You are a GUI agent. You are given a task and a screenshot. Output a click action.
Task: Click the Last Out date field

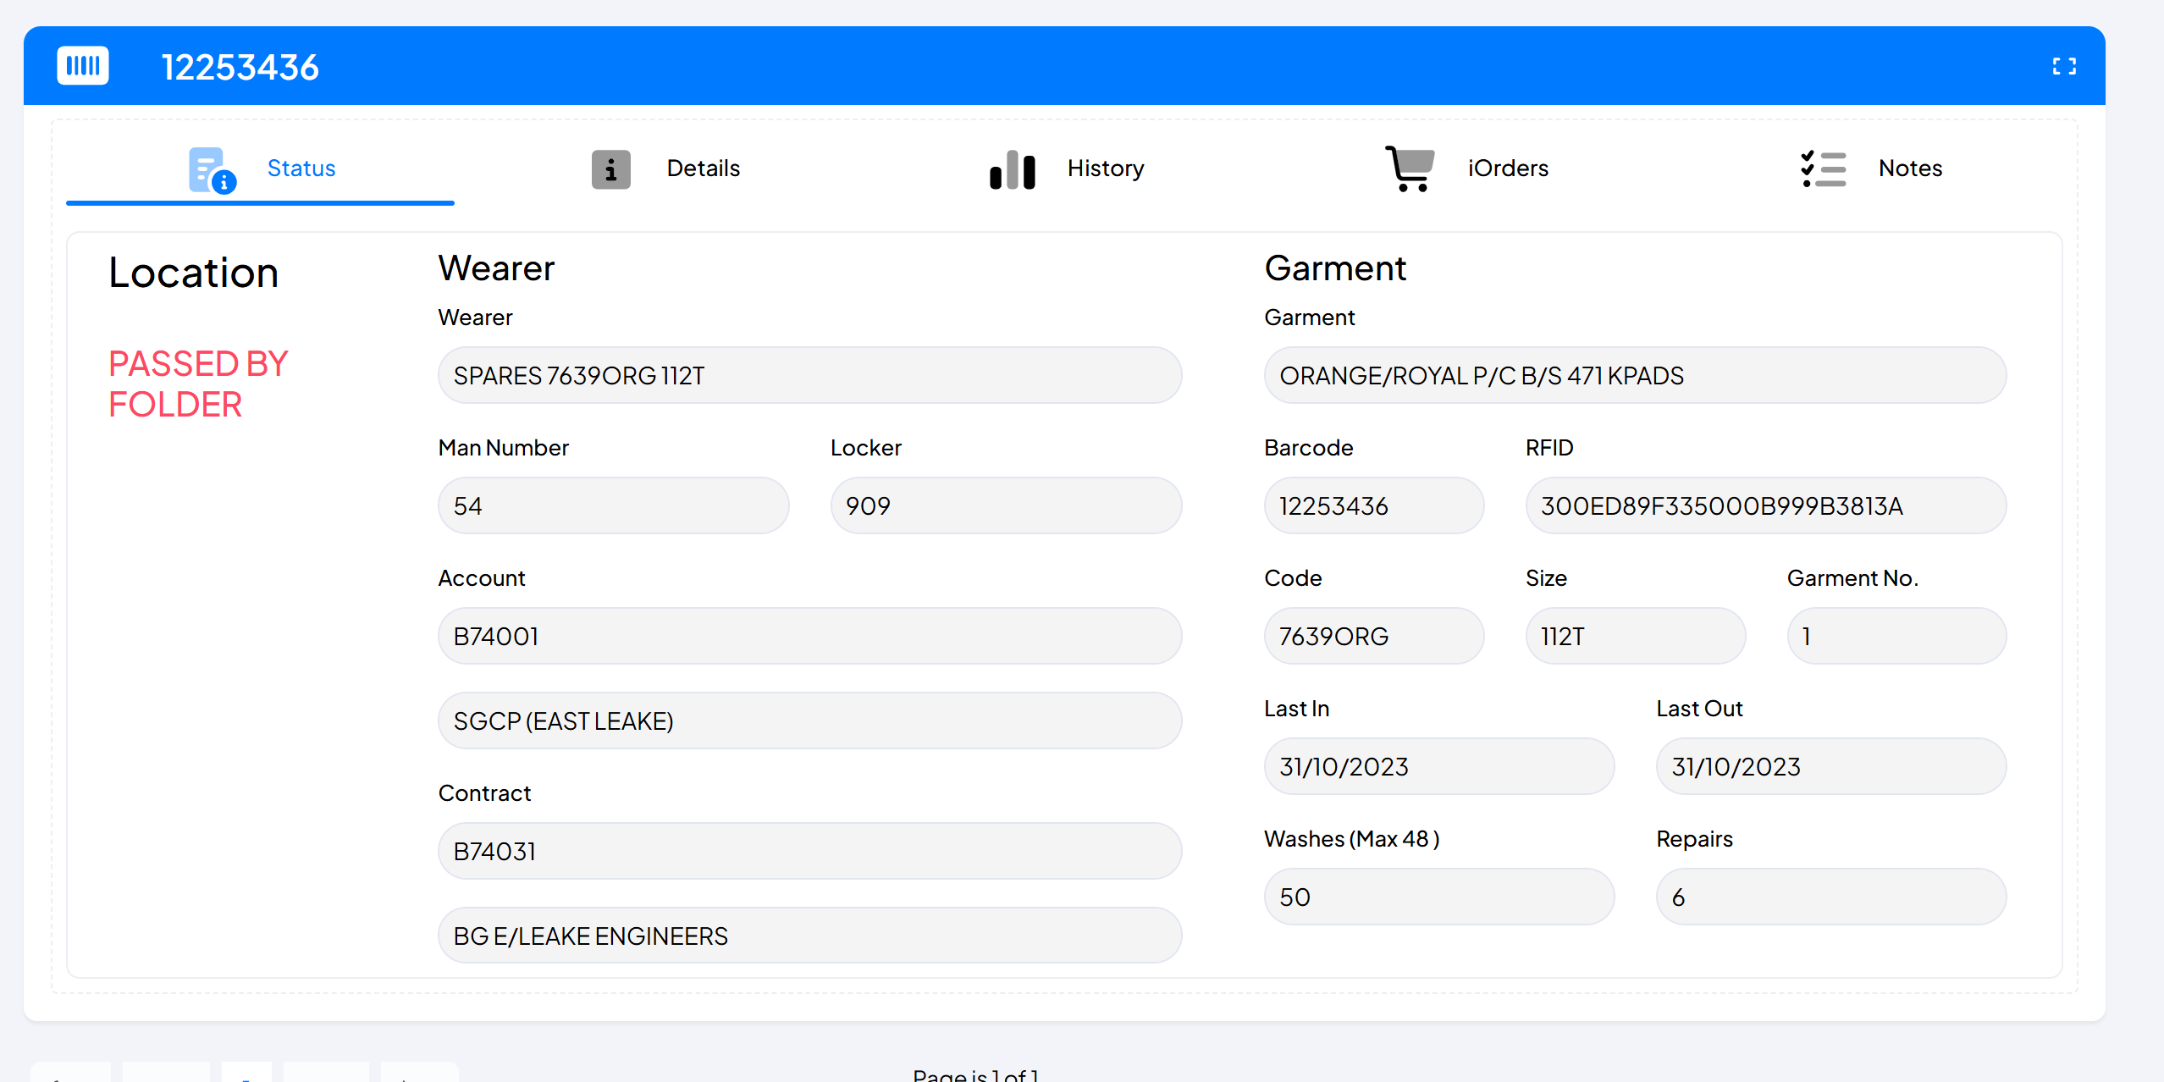(1830, 766)
